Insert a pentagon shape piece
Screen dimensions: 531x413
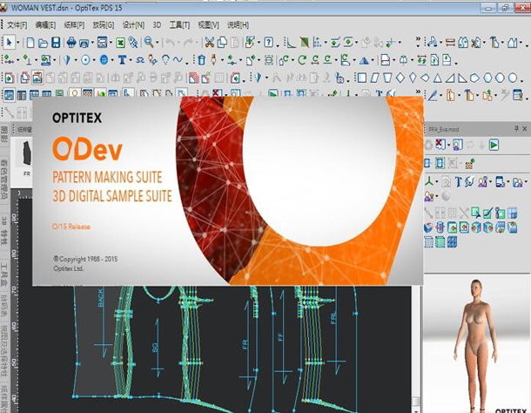pyautogui.click(x=474, y=78)
